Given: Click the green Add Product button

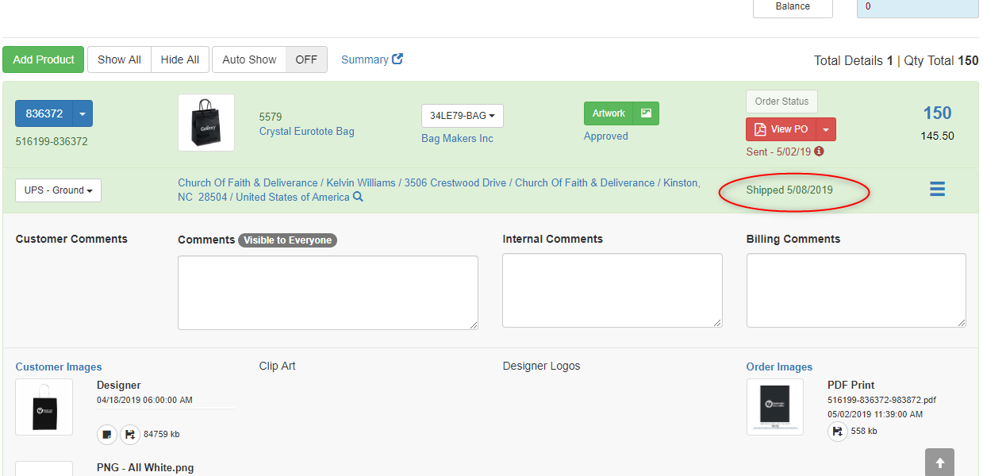Looking at the screenshot, I should coord(44,59).
